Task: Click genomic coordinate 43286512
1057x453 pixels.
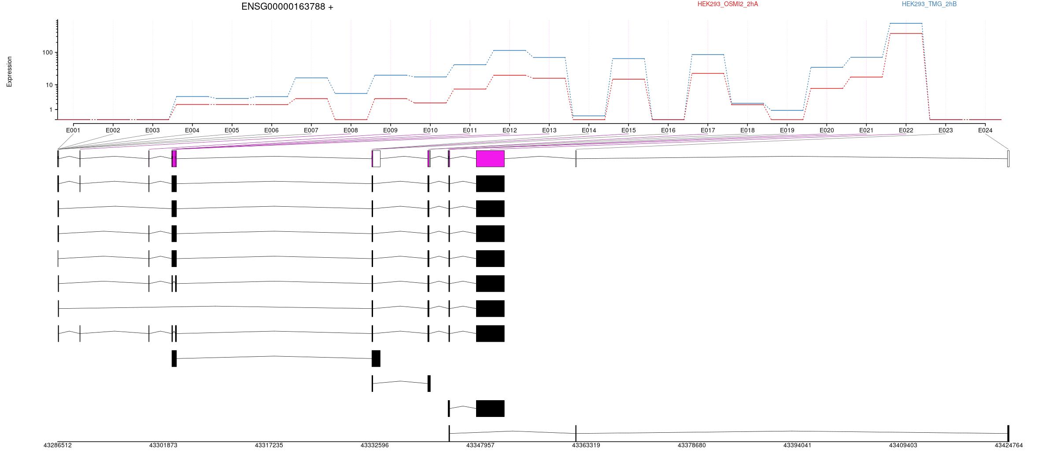Action: click(58, 446)
